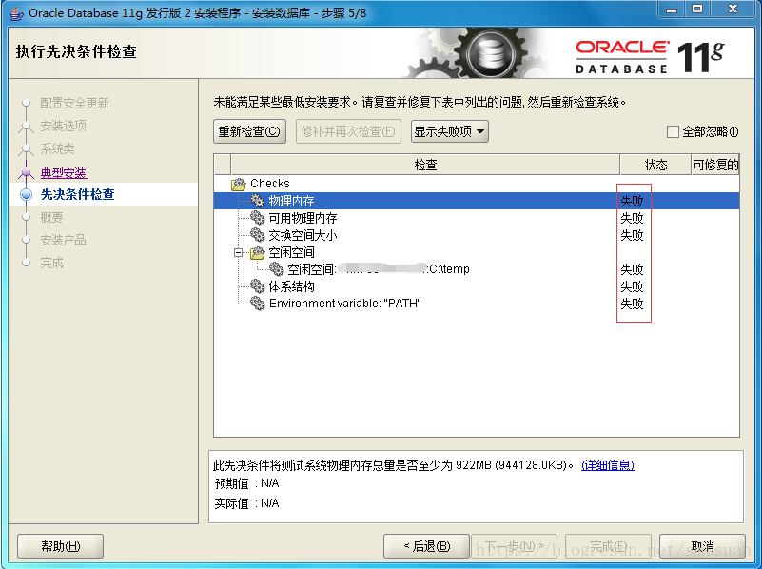Click the gear icon beside Environment variable PATH
762x569 pixels.
coord(257,304)
